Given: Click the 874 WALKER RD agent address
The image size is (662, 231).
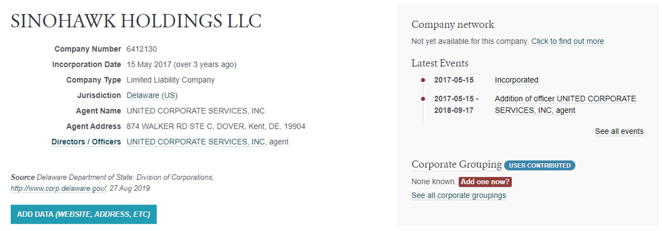Looking at the screenshot, I should coord(216,127).
